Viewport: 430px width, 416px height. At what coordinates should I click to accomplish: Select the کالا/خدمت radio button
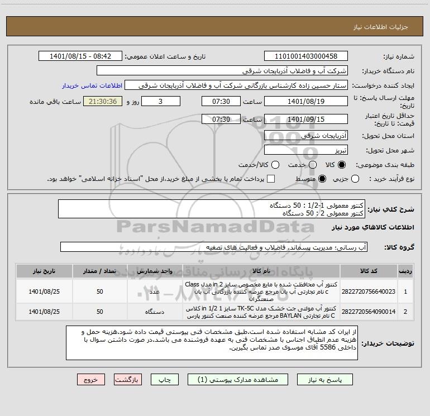tap(275, 165)
